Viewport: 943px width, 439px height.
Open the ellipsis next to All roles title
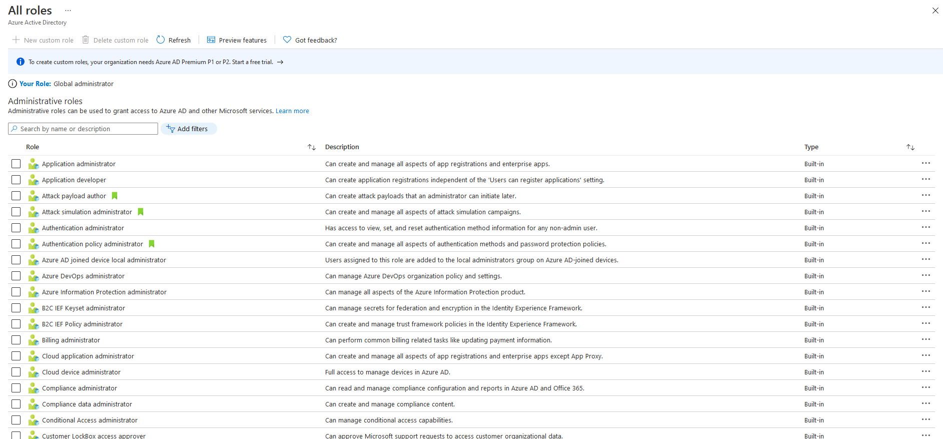tap(68, 11)
